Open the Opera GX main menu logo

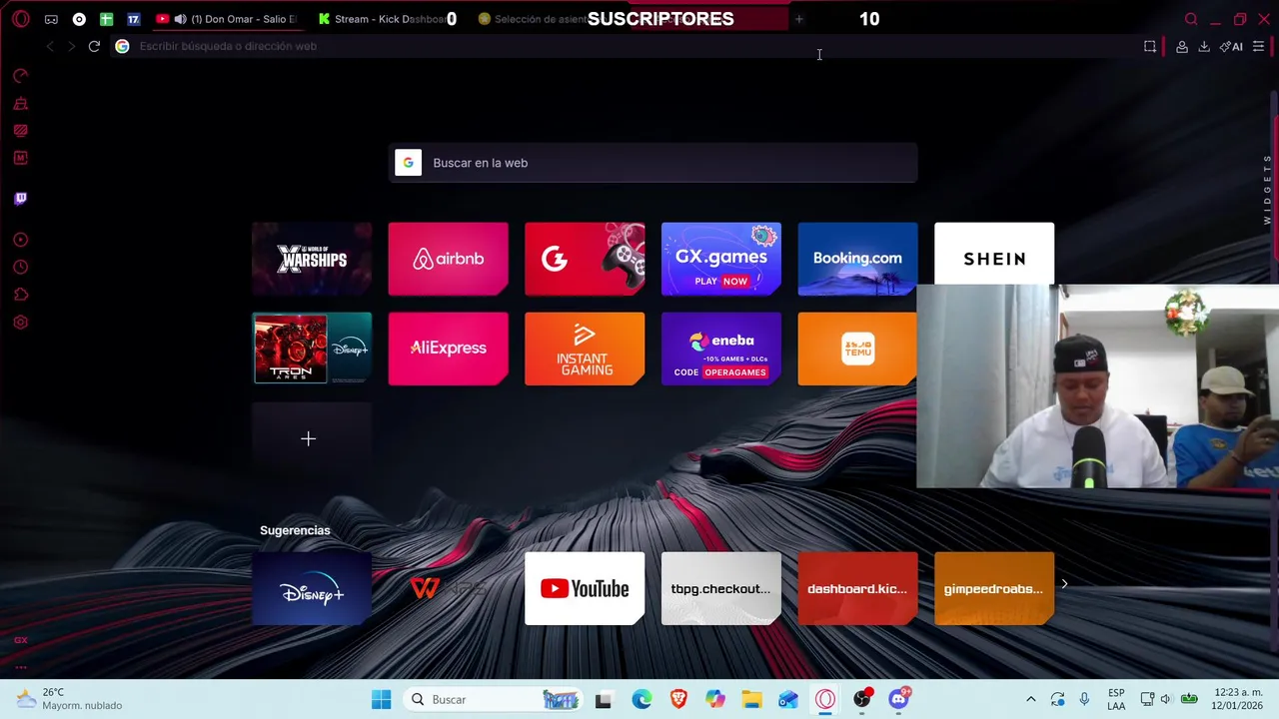click(20, 19)
